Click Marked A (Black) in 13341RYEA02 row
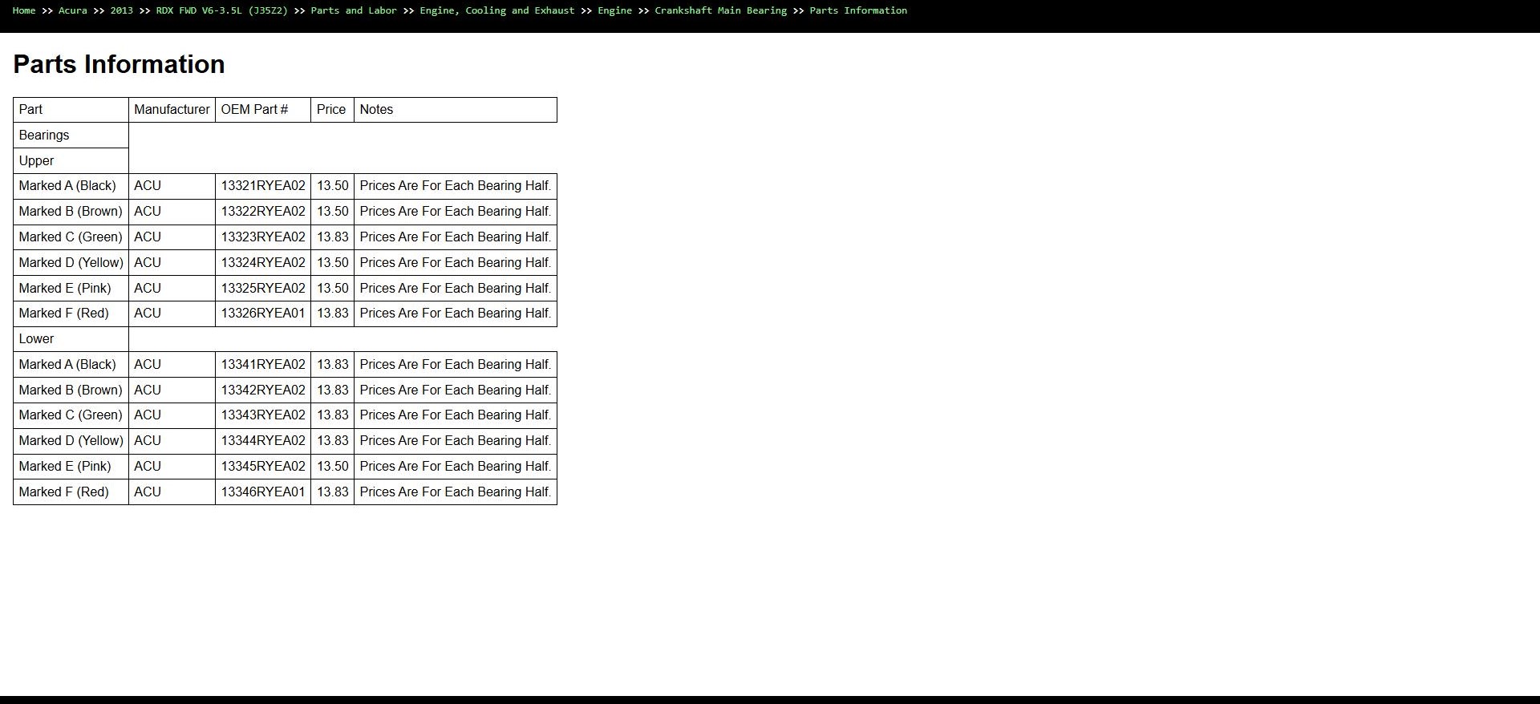This screenshot has height=704, width=1540. (x=67, y=365)
